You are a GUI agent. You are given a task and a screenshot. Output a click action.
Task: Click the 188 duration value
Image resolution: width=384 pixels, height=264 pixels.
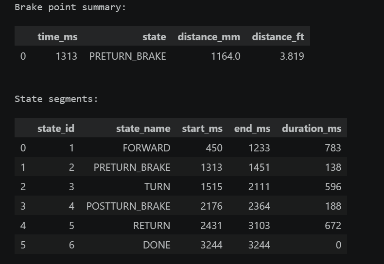click(x=333, y=206)
